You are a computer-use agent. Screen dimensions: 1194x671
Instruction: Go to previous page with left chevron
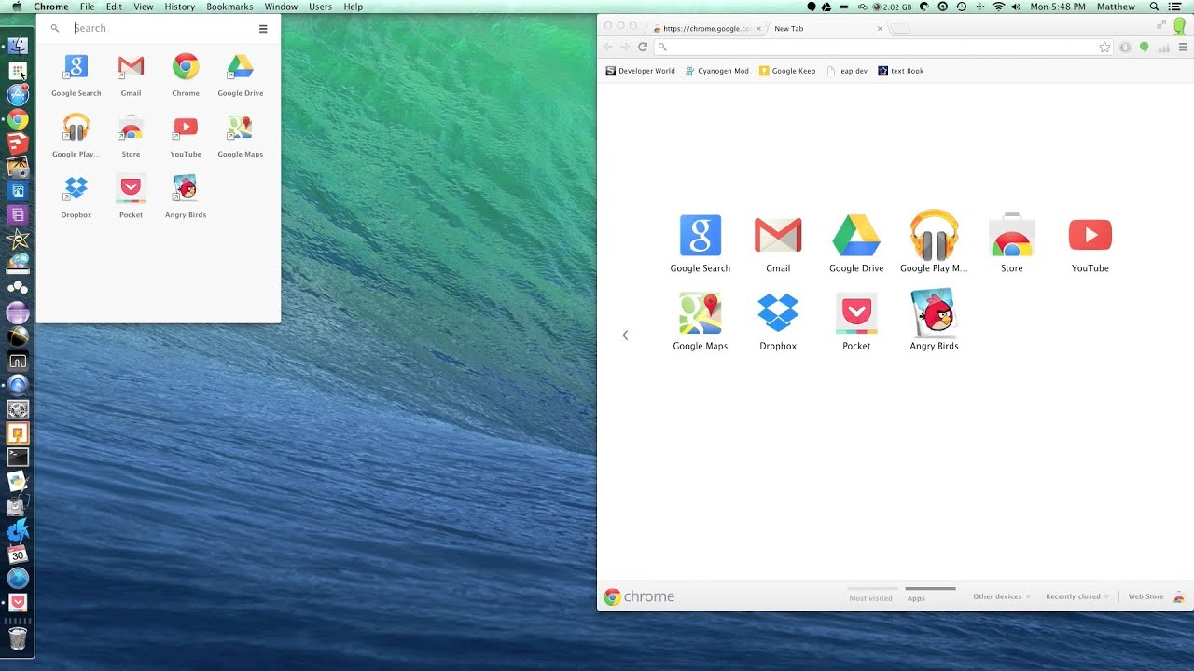click(625, 335)
